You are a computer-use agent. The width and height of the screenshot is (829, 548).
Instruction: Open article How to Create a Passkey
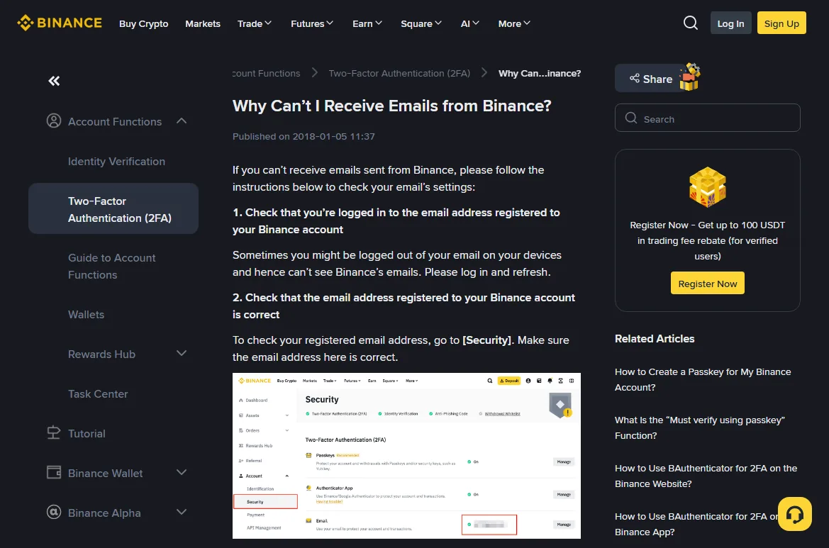tap(703, 379)
